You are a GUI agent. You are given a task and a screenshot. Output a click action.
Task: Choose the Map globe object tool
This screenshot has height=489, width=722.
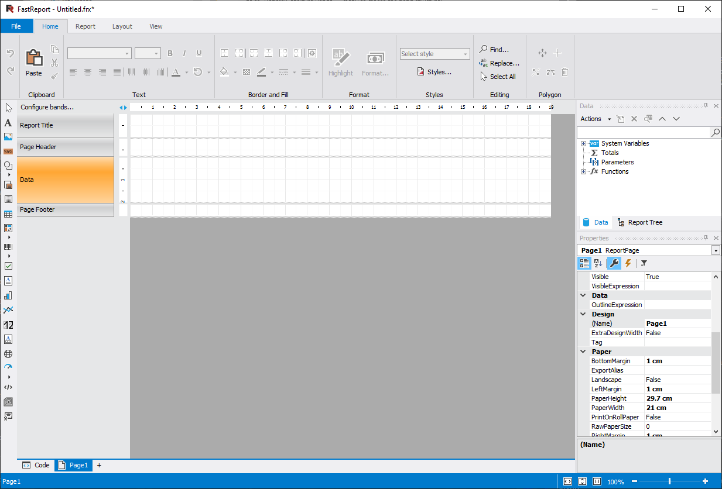(8, 354)
